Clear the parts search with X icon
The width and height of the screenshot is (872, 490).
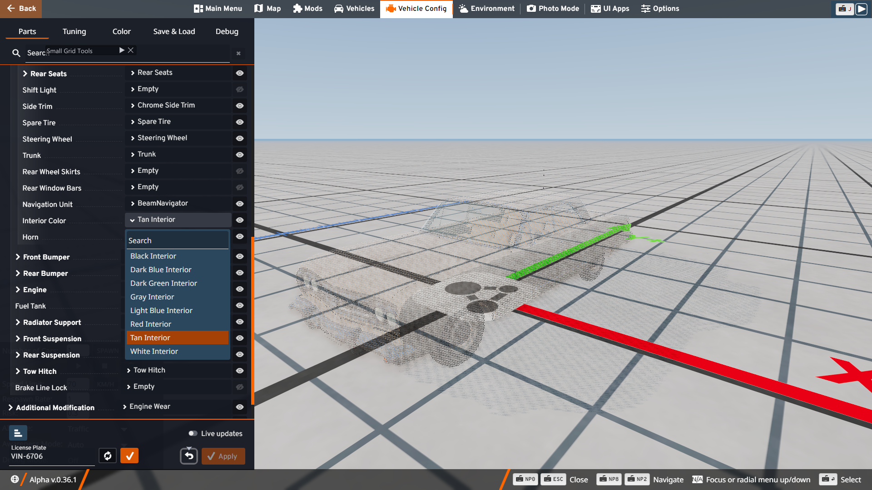coord(238,54)
